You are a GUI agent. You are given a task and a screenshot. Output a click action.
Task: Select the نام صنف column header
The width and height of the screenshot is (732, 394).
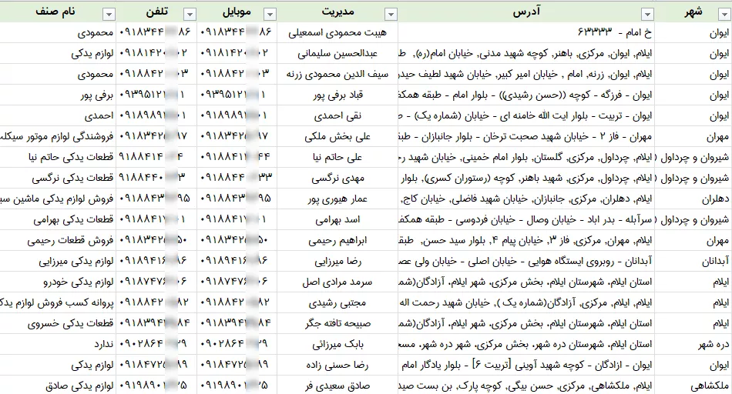click(x=58, y=12)
